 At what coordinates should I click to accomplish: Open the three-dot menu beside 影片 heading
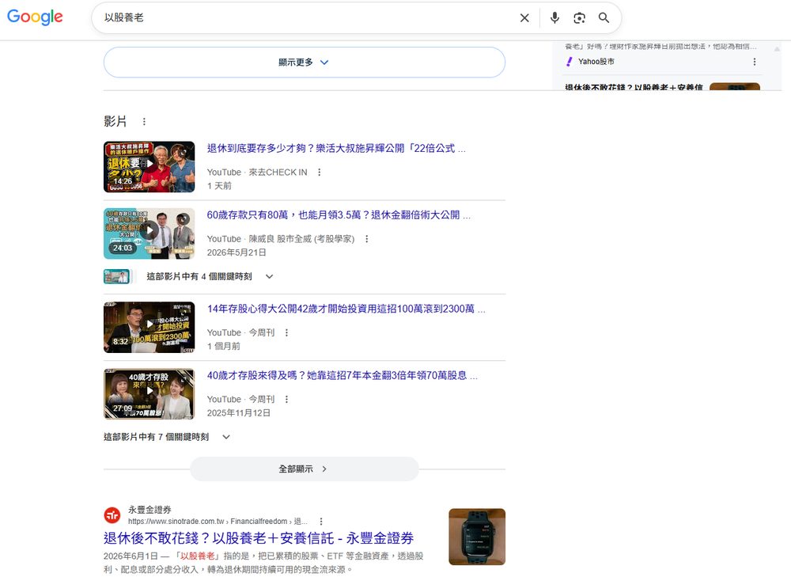click(144, 122)
